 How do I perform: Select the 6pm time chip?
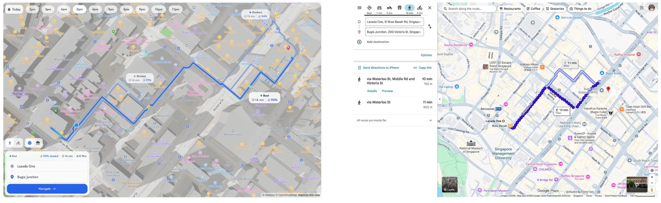[95, 9]
